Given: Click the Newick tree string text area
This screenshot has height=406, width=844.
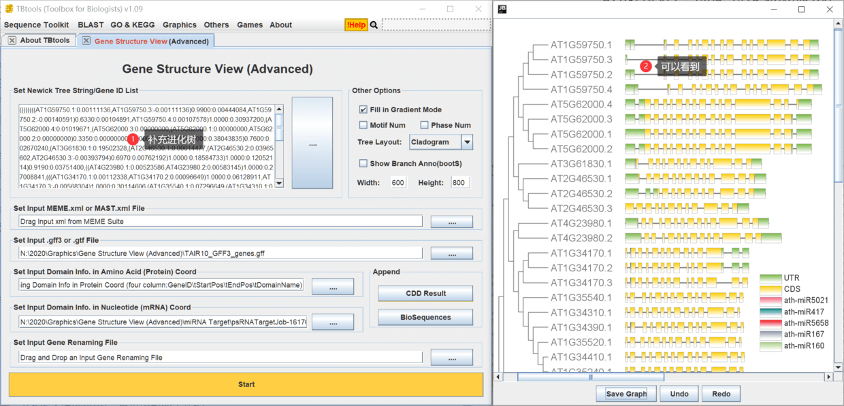Looking at the screenshot, I should [x=146, y=146].
